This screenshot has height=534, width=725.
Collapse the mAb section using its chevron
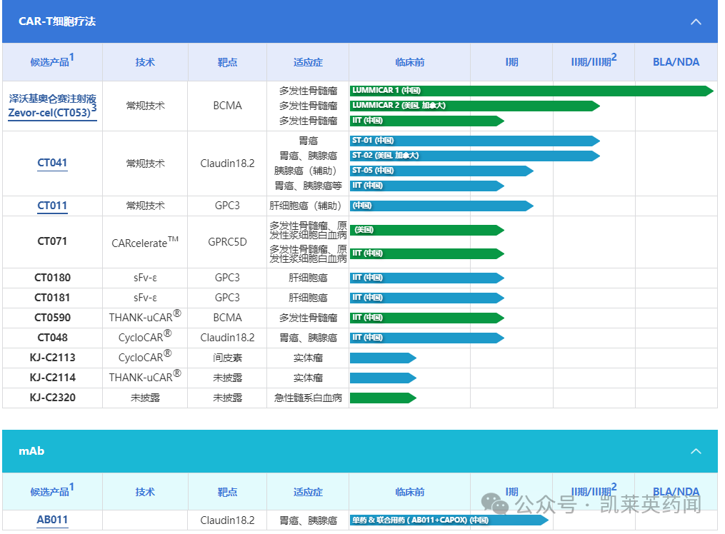[x=696, y=451]
